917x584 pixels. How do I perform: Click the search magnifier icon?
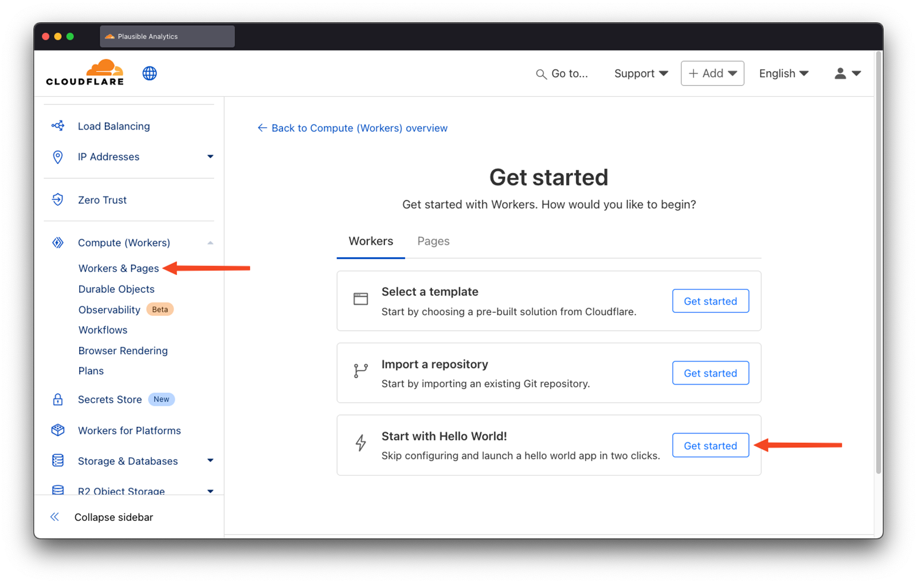click(x=540, y=74)
